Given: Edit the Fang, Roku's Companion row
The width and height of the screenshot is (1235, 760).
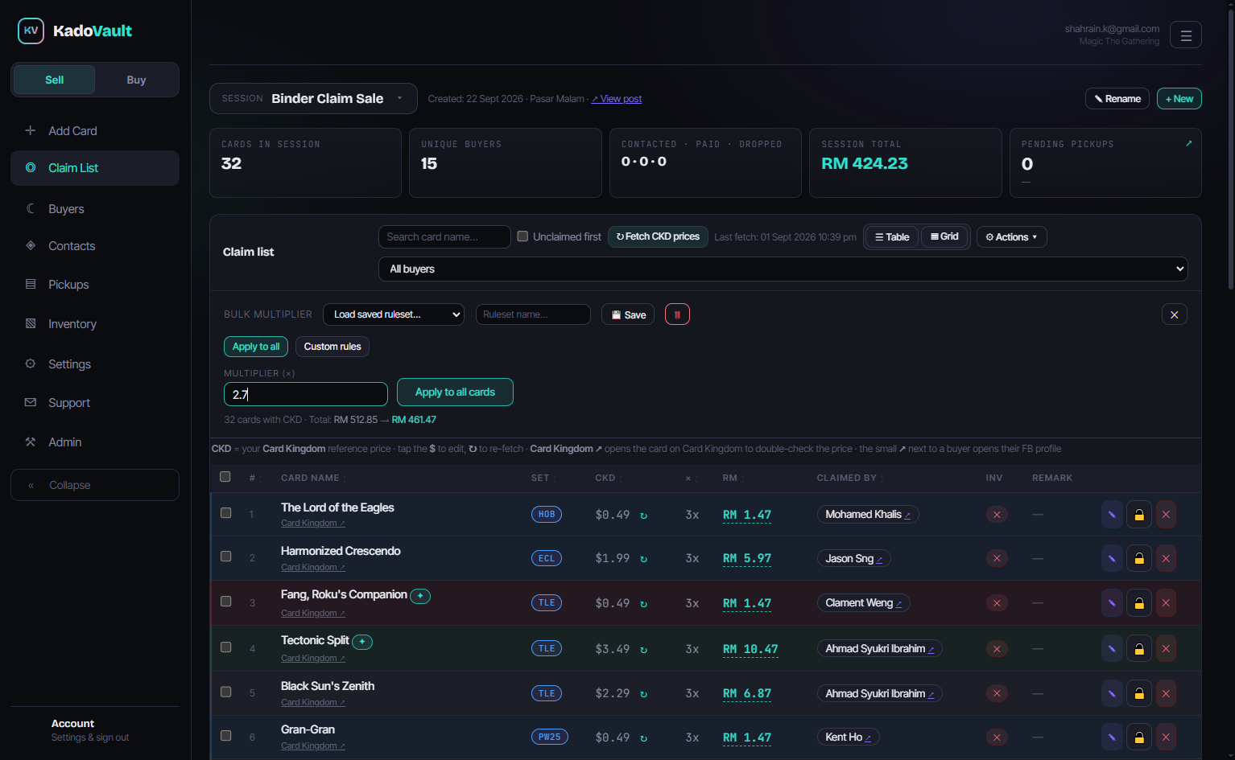Looking at the screenshot, I should (1112, 603).
